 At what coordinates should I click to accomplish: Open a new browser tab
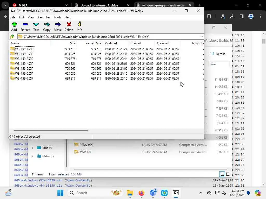[199, 5]
